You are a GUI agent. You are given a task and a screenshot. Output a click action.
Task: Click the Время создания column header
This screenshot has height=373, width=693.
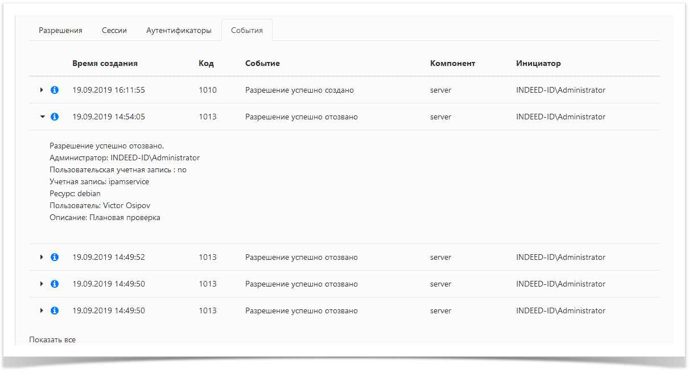click(105, 63)
